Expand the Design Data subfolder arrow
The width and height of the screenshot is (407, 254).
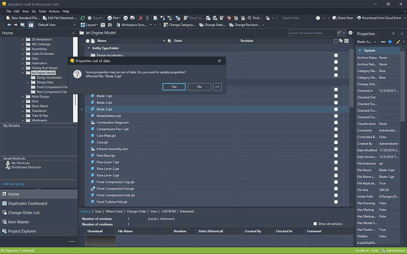(x=28, y=83)
